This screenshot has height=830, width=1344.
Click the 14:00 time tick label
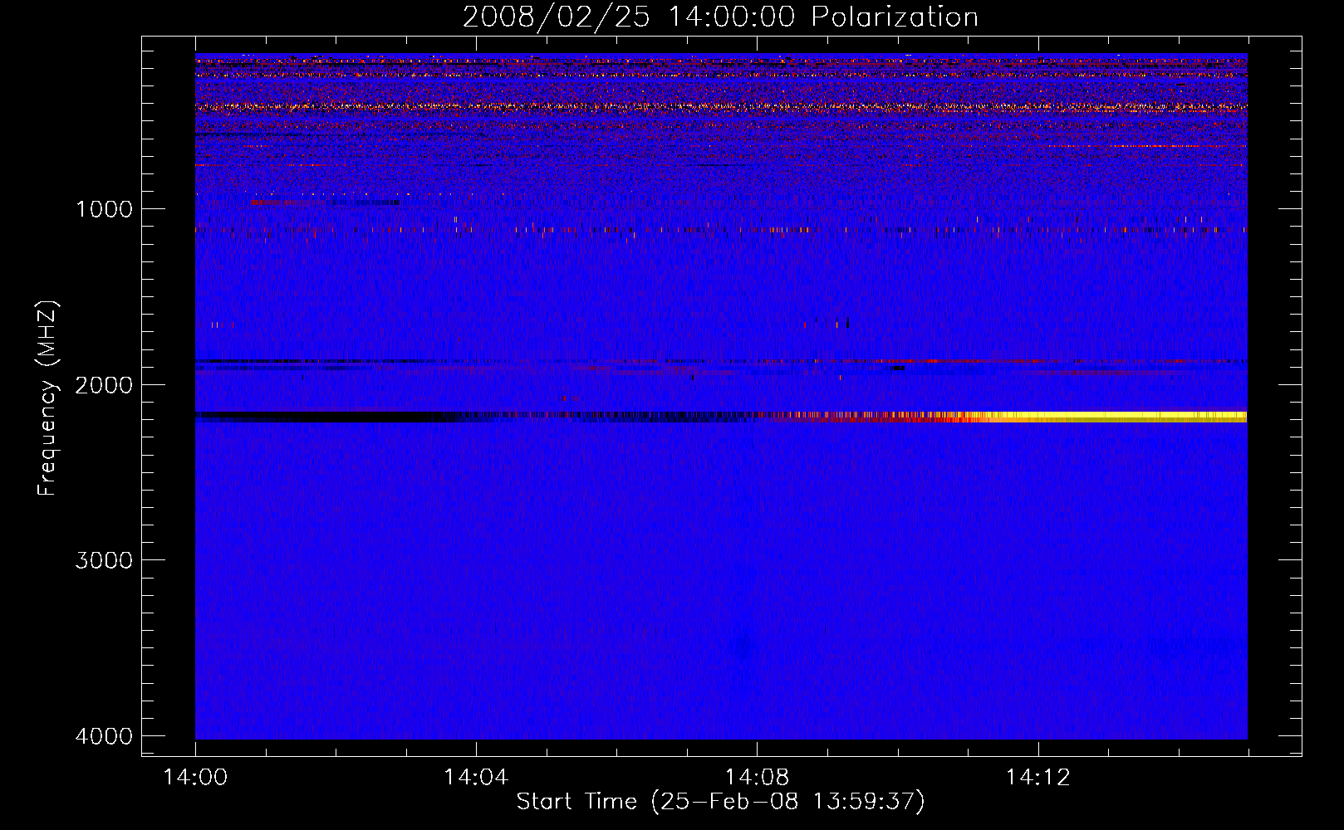(195, 778)
